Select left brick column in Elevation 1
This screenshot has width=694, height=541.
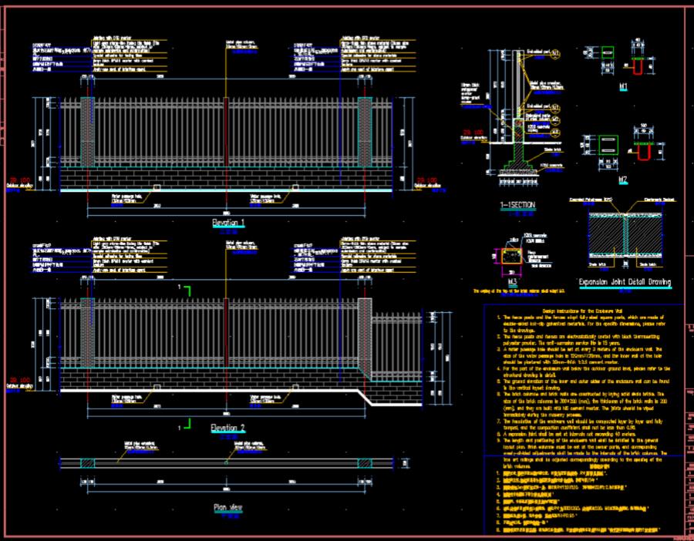click(x=87, y=133)
